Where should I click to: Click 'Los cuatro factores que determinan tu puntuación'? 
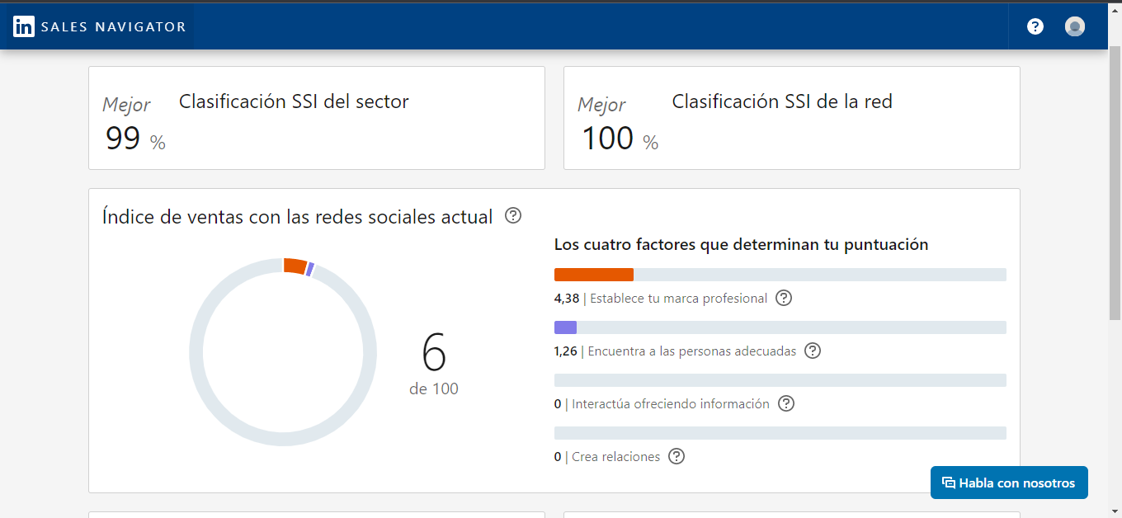742,244
